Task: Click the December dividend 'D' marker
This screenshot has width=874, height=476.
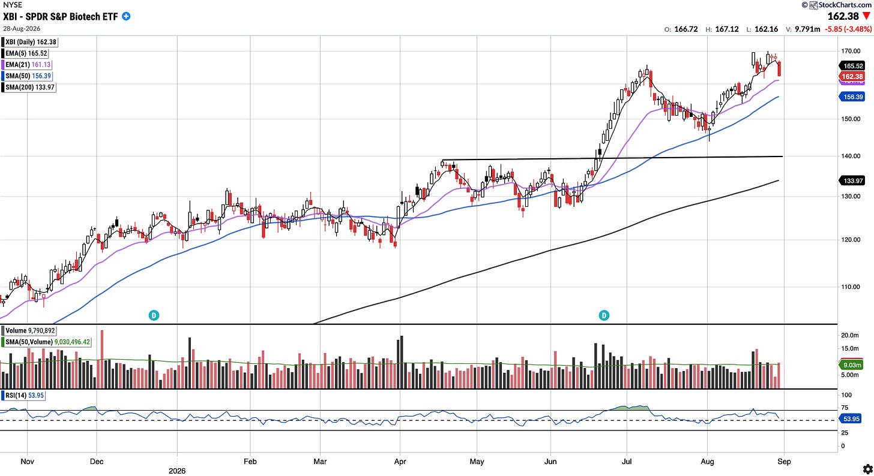Action: pyautogui.click(x=154, y=315)
